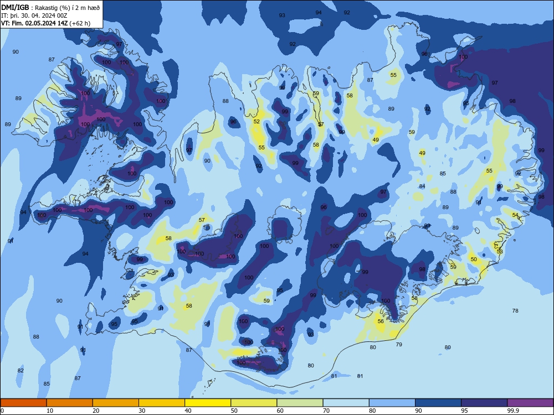The width and height of the screenshot is (554, 415).
Task: Click legend scale label '90'
Action: point(419,411)
